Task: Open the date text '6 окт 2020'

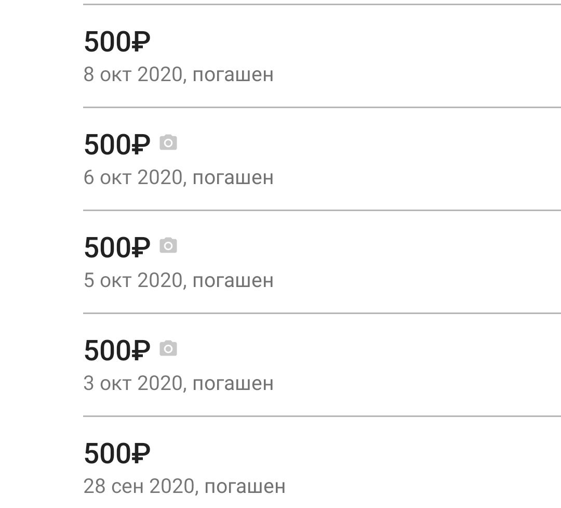Action: (x=133, y=177)
